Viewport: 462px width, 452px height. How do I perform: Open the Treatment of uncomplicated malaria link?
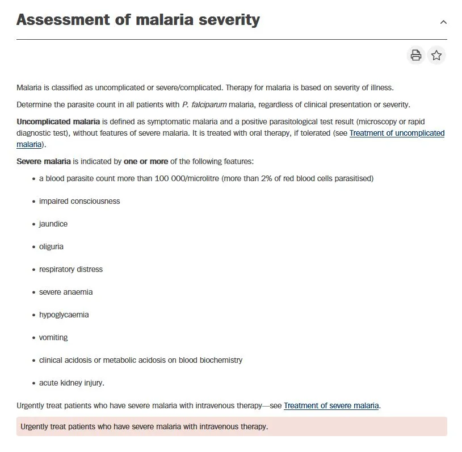tap(397, 133)
